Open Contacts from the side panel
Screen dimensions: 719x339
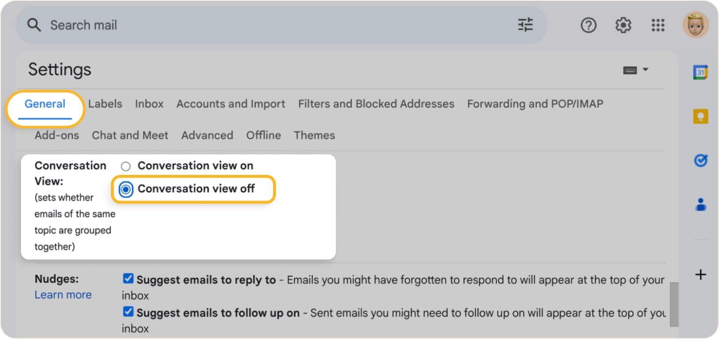[x=700, y=205]
